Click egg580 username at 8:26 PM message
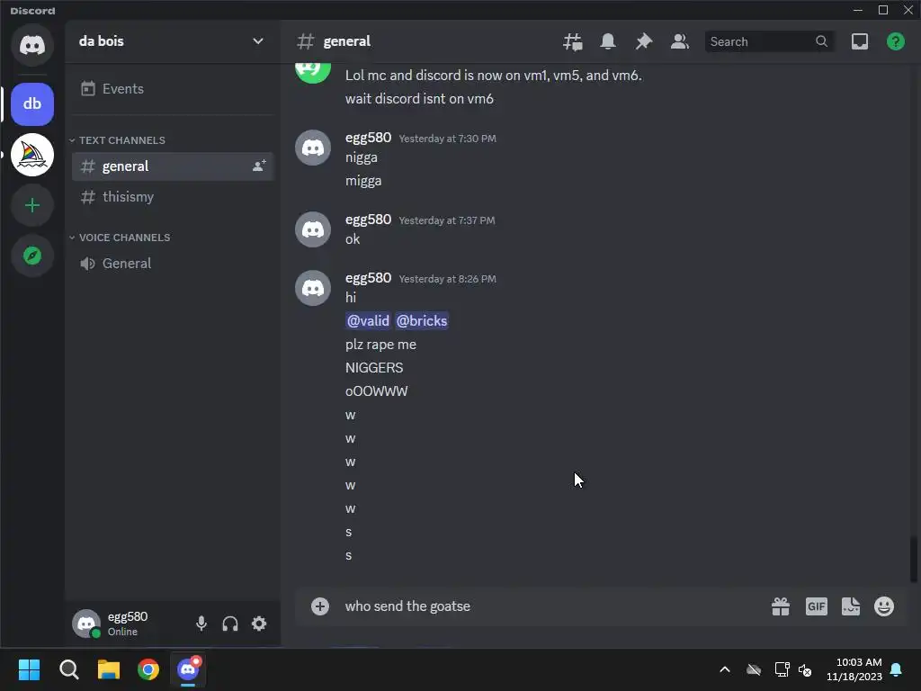The height and width of the screenshot is (691, 921). click(x=368, y=278)
